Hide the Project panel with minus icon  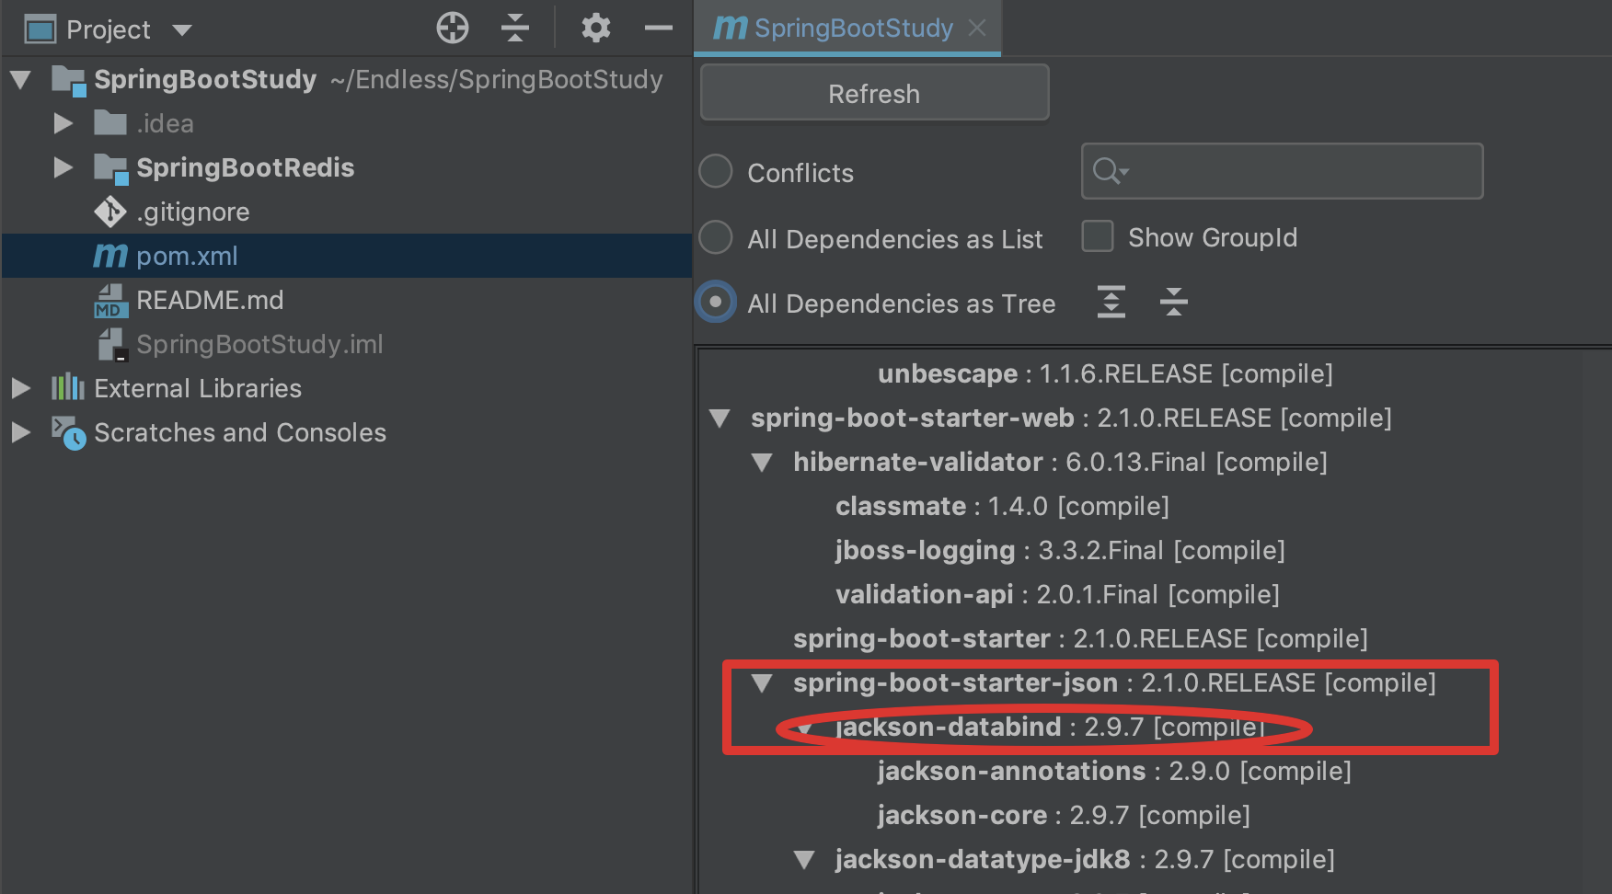(658, 29)
